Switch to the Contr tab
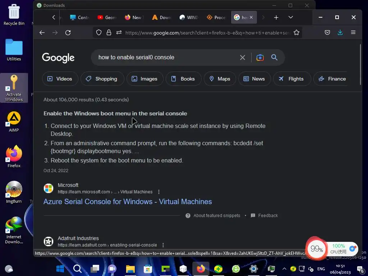The width and height of the screenshot is (368, 276). [x=80, y=17]
